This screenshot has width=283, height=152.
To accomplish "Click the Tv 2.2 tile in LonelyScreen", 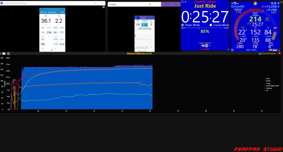I will (59, 20).
